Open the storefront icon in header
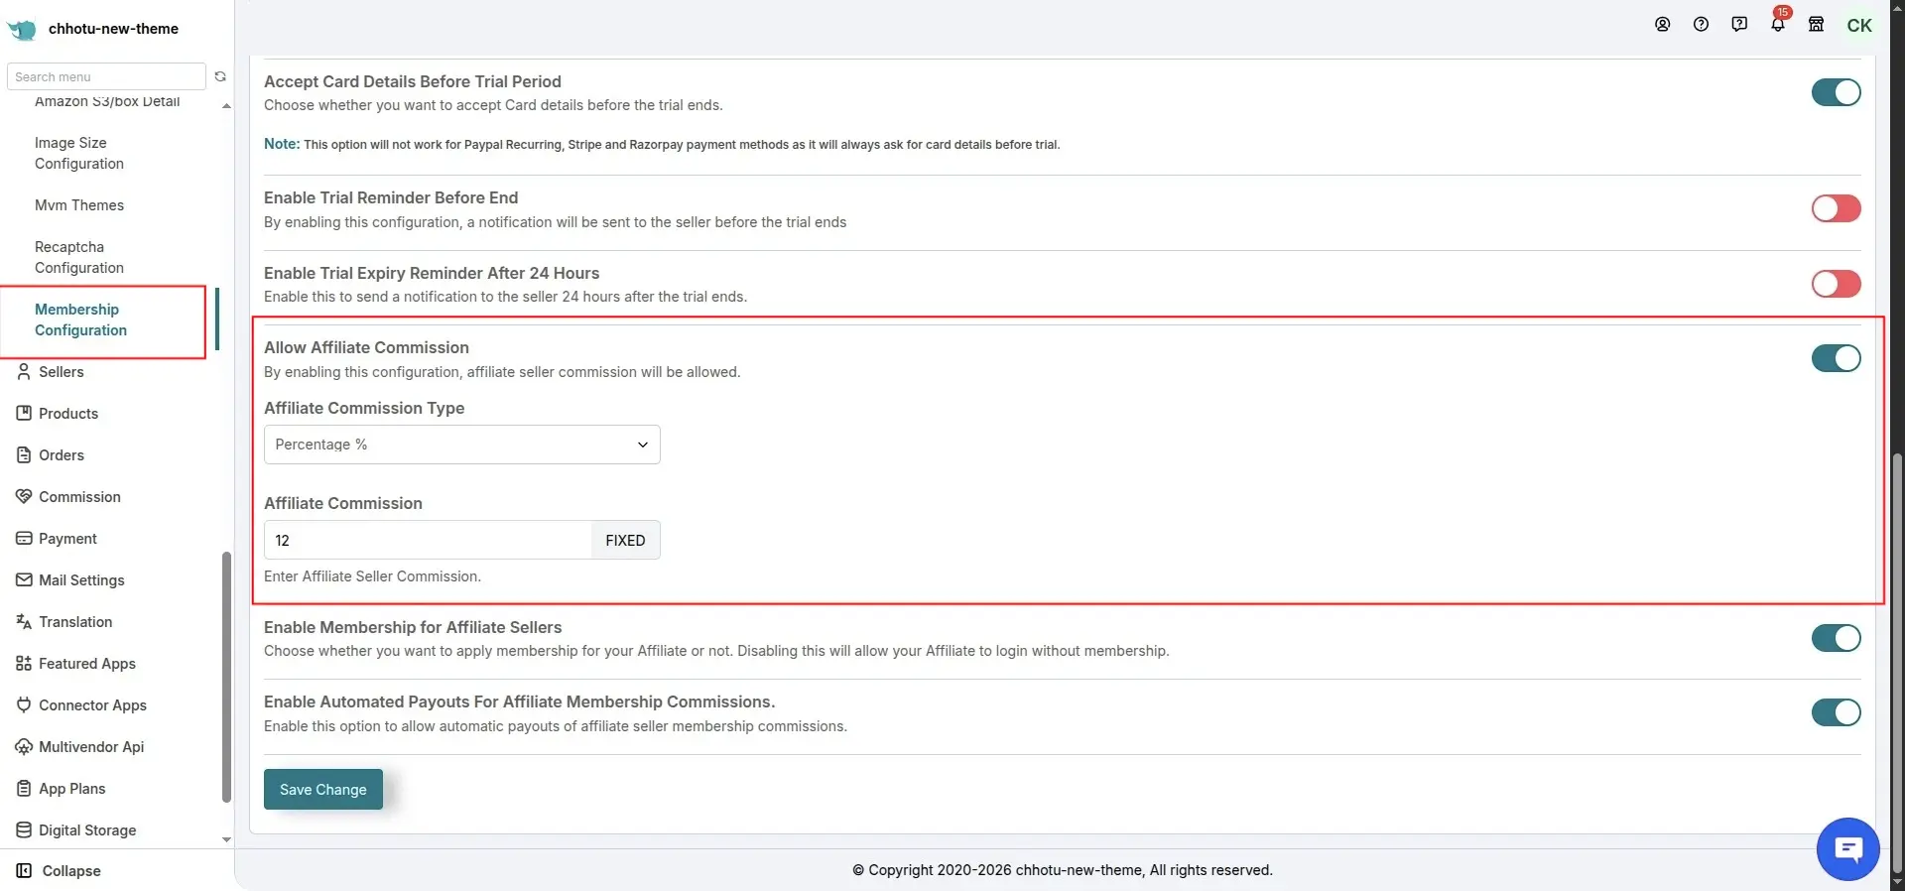The width and height of the screenshot is (1905, 891). (x=1817, y=25)
